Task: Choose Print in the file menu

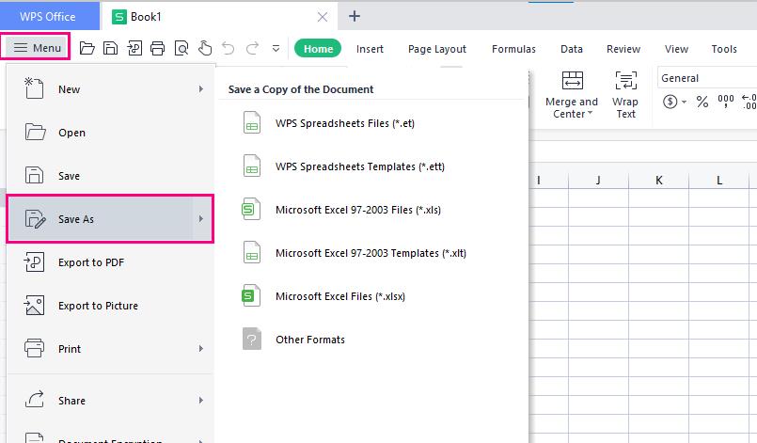Action: [x=110, y=349]
